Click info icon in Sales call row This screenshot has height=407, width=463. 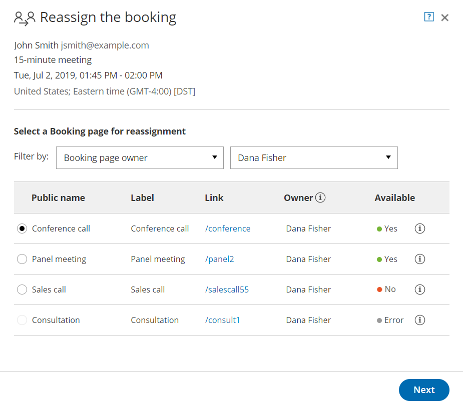point(420,289)
